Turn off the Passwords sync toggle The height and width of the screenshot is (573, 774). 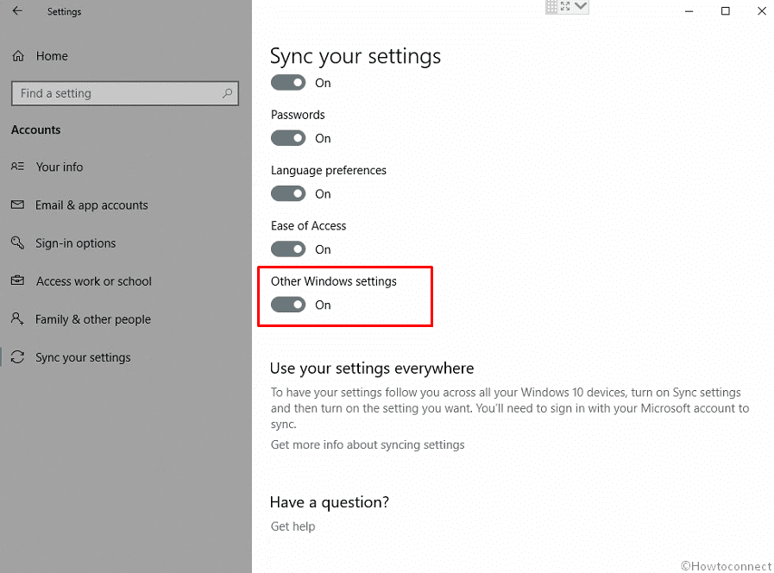(x=288, y=138)
